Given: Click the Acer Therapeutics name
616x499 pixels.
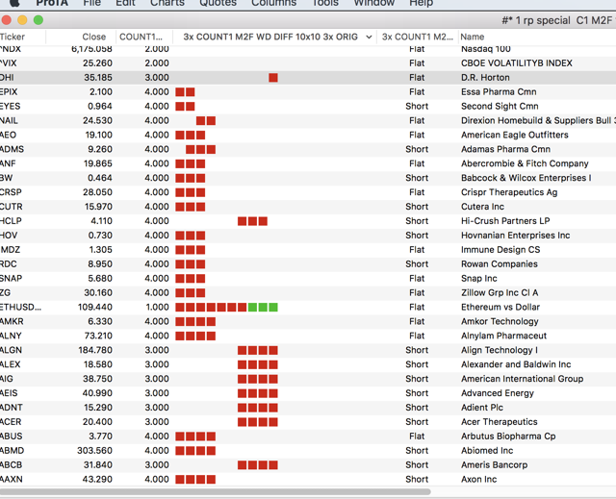Looking at the screenshot, I should click(x=500, y=422).
